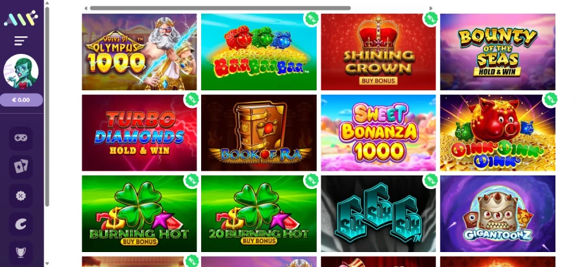Open the Book of Ra game tile

click(x=259, y=133)
